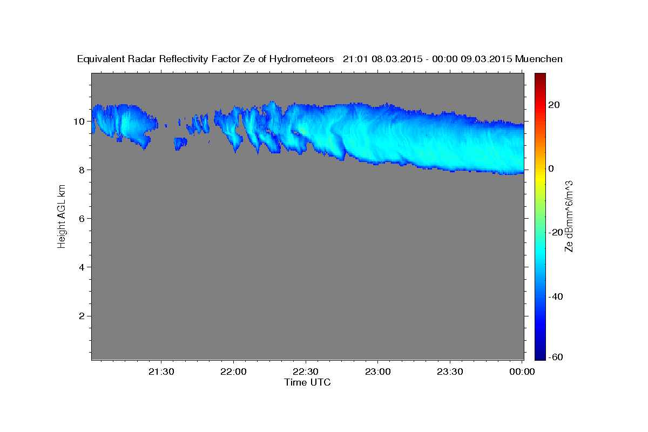Click the colorbar value -60

[x=556, y=356]
